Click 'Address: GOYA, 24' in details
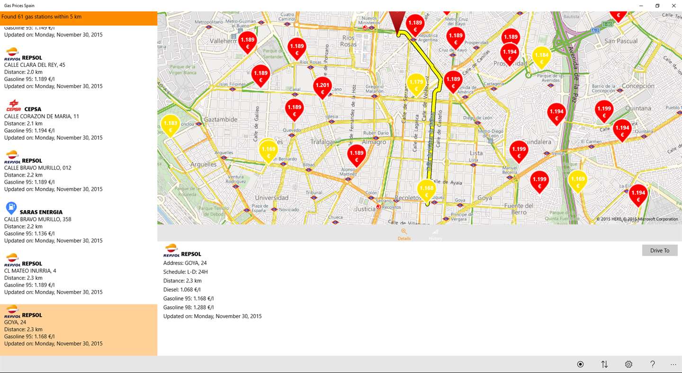682x373 pixels. click(185, 263)
